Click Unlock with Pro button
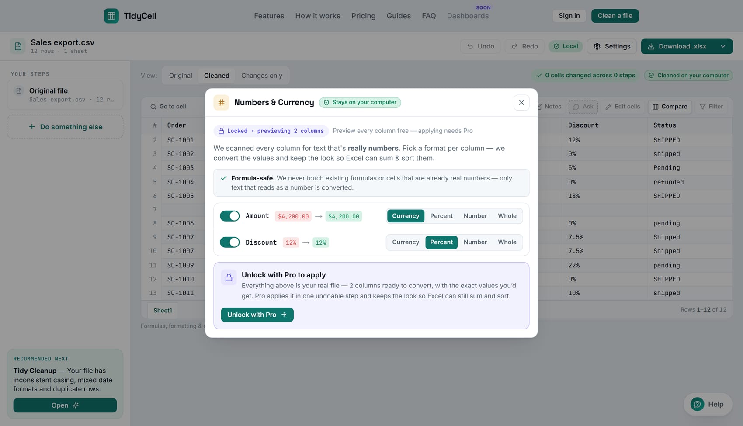Image resolution: width=743 pixels, height=426 pixels. pyautogui.click(x=257, y=315)
